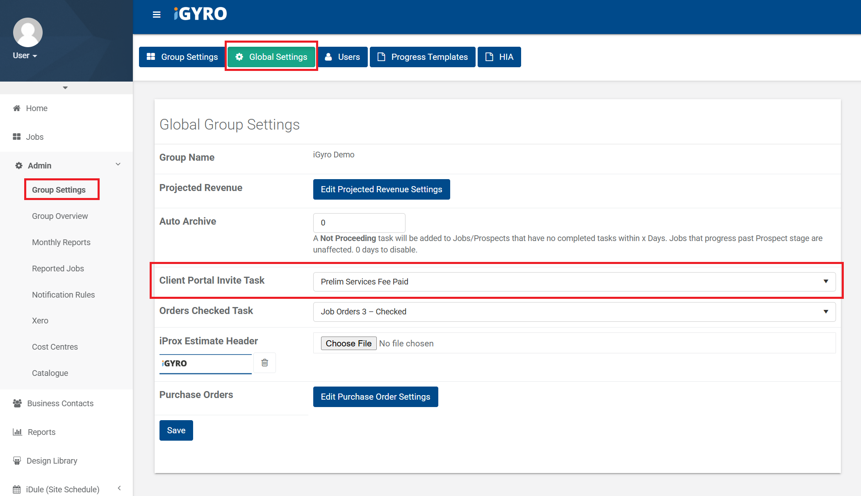Click the trash icon beside iGyro logo

[x=264, y=363]
